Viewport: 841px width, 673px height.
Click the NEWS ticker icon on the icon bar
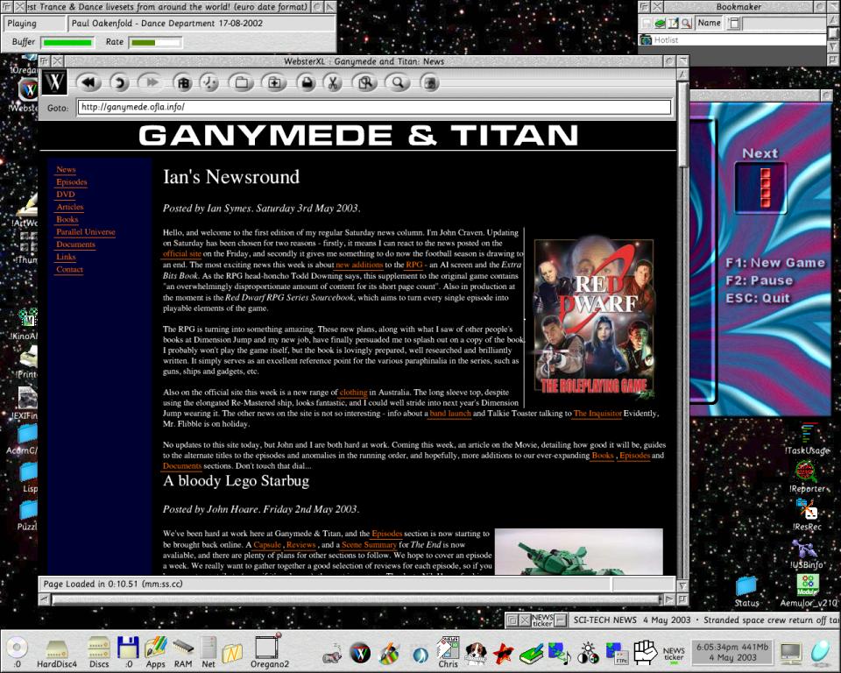pyautogui.click(x=674, y=654)
